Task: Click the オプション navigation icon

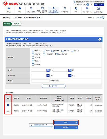Action: (x=65, y=9)
